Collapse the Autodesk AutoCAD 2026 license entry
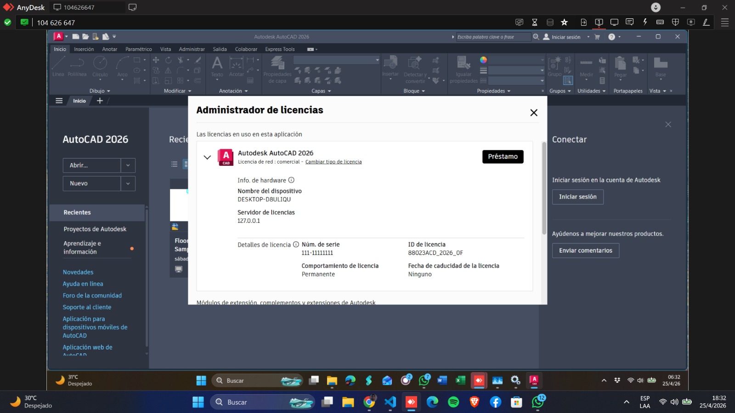The height and width of the screenshot is (413, 735). point(207,157)
